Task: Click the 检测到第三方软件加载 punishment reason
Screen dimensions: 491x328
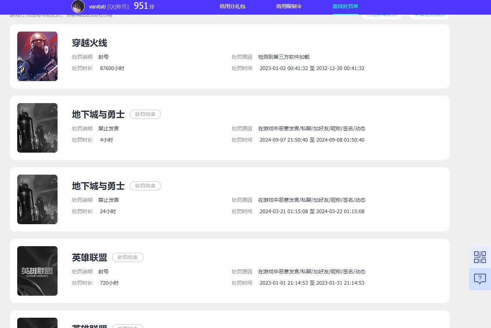Action: (284, 57)
